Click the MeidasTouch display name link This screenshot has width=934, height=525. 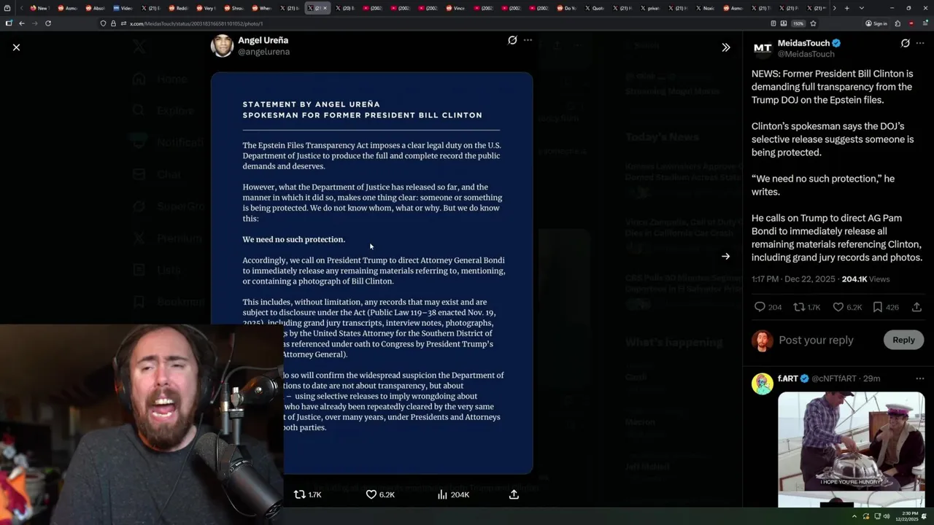click(x=803, y=43)
